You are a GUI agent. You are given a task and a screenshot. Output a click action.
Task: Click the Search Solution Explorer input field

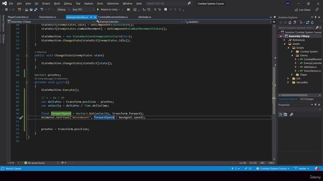coord(296,28)
